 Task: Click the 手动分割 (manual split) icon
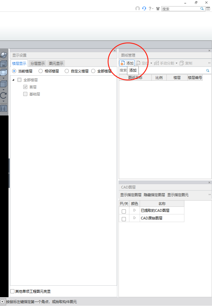click(156, 63)
